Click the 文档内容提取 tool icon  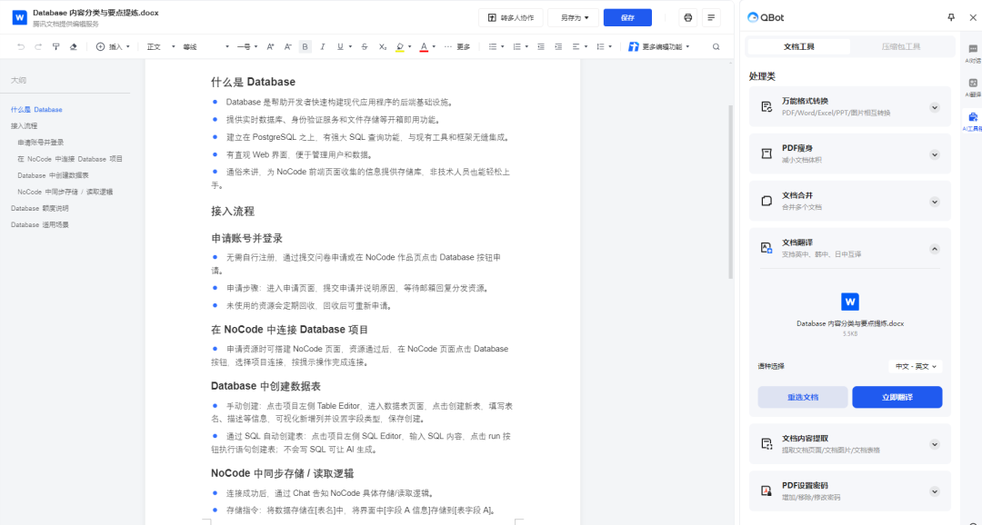(767, 444)
